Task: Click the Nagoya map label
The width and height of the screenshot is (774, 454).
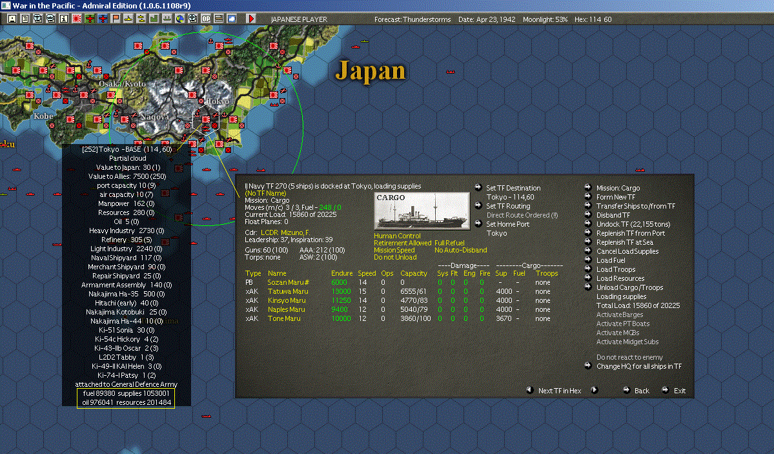Action: point(154,117)
